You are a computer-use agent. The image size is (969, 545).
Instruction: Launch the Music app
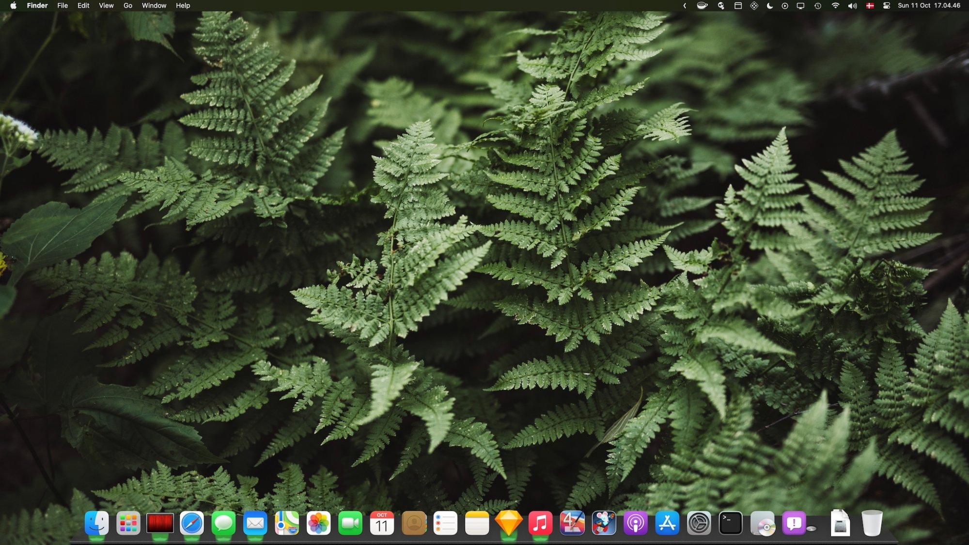(540, 523)
